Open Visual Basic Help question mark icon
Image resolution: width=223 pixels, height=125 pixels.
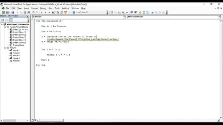74,12
